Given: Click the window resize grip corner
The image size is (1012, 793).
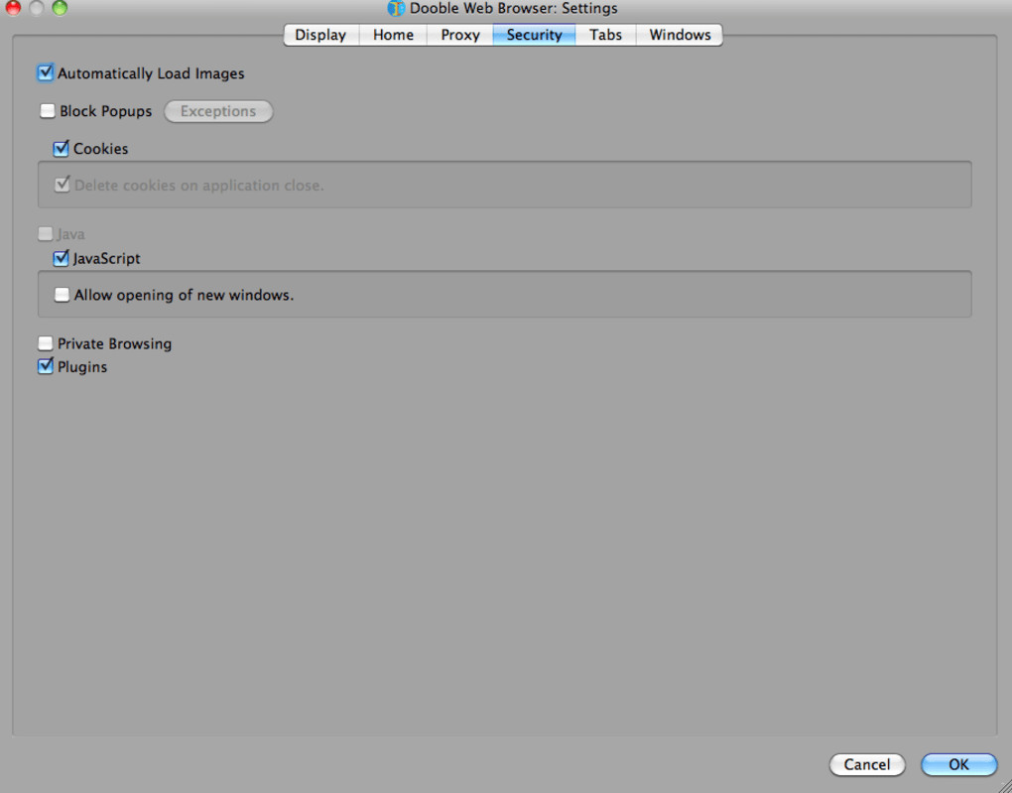Looking at the screenshot, I should [x=1004, y=785].
